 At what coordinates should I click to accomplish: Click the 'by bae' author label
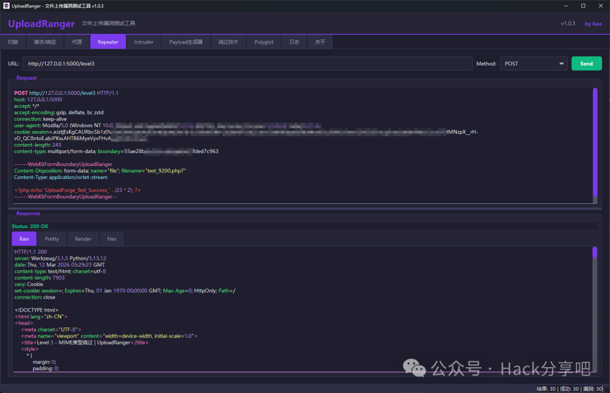[x=593, y=24]
